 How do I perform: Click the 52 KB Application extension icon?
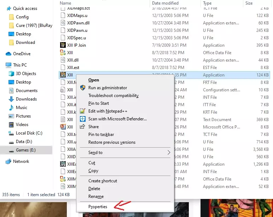pos(63,186)
